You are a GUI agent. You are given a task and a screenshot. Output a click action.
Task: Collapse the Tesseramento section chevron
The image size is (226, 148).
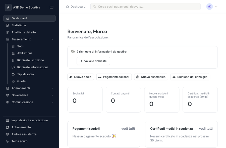52,39
